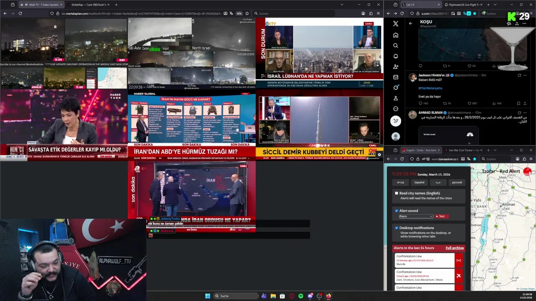The height and width of the screenshot is (301, 536).
Task: Open the Metulla Confrontation Line alert
Action: tap(424, 260)
